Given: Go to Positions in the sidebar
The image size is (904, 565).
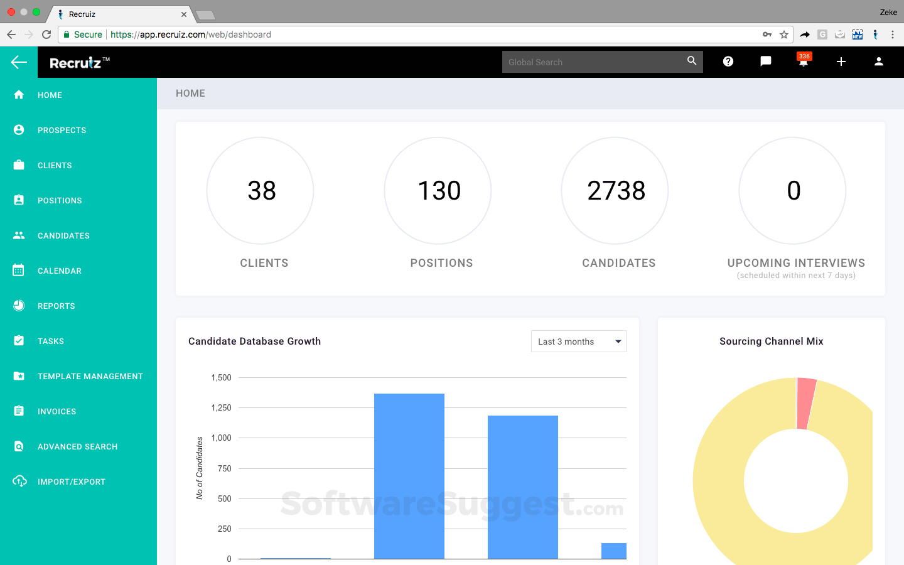Looking at the screenshot, I should coord(60,201).
